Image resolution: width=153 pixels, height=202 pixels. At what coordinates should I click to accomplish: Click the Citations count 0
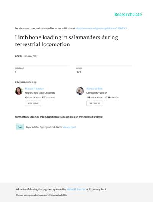16,72
